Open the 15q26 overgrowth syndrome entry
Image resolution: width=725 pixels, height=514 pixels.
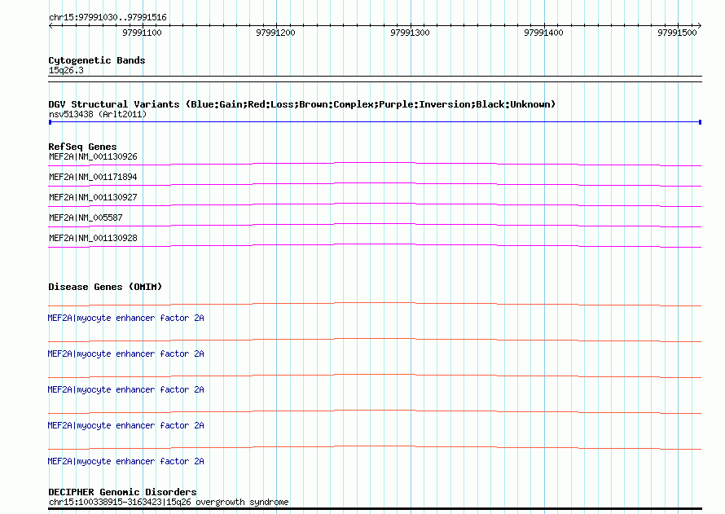pos(169,502)
